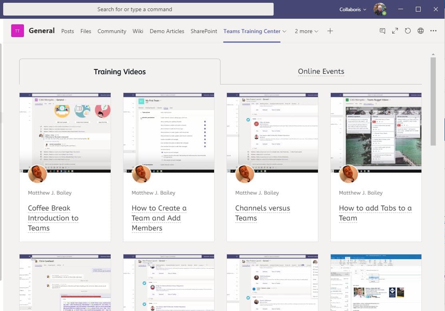
Task: Open Coffee Break Introduction video thumbnail
Action: coord(65,132)
